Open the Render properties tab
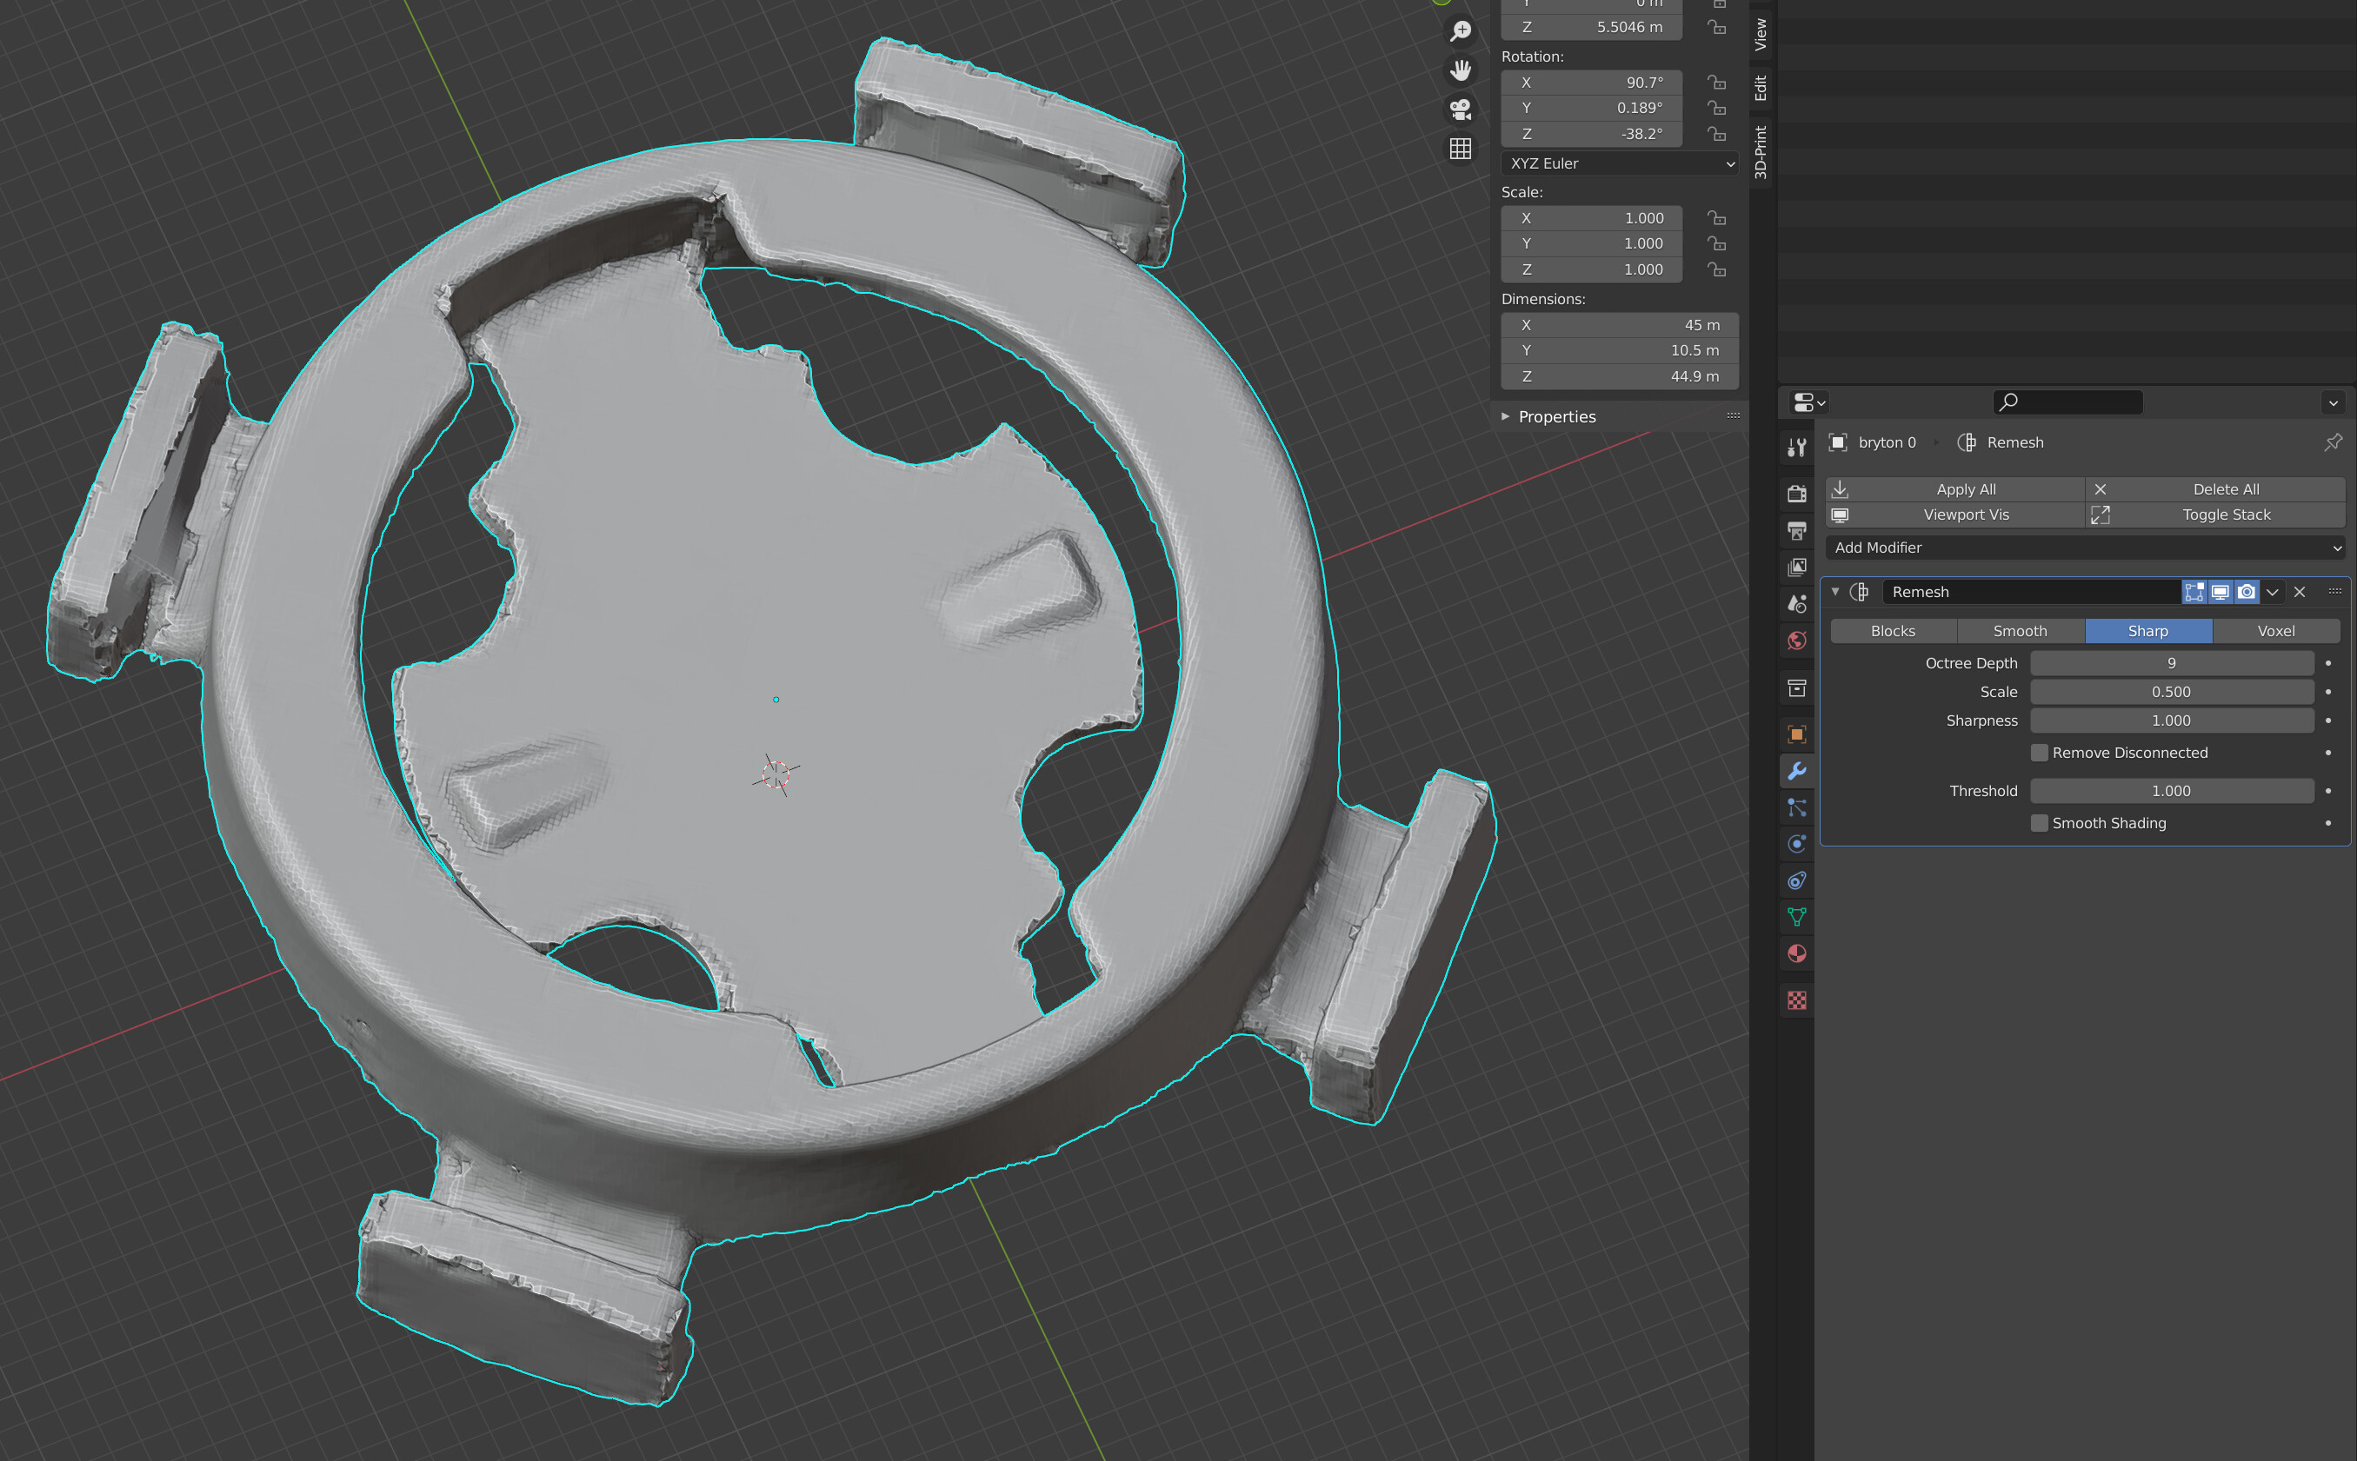This screenshot has height=1461, width=2357. point(1796,494)
